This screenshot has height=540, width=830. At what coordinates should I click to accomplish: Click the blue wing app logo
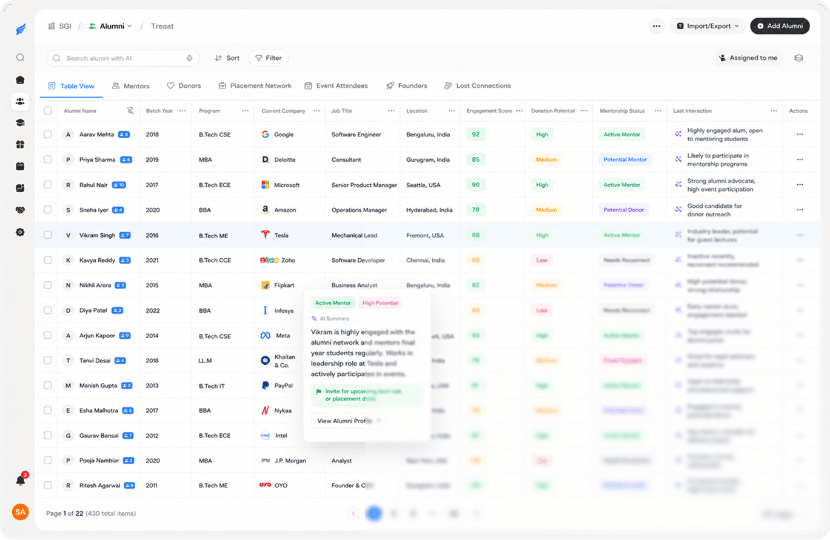click(x=21, y=30)
